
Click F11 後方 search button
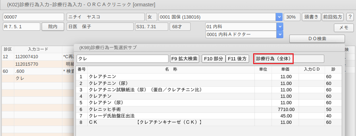point(237,59)
